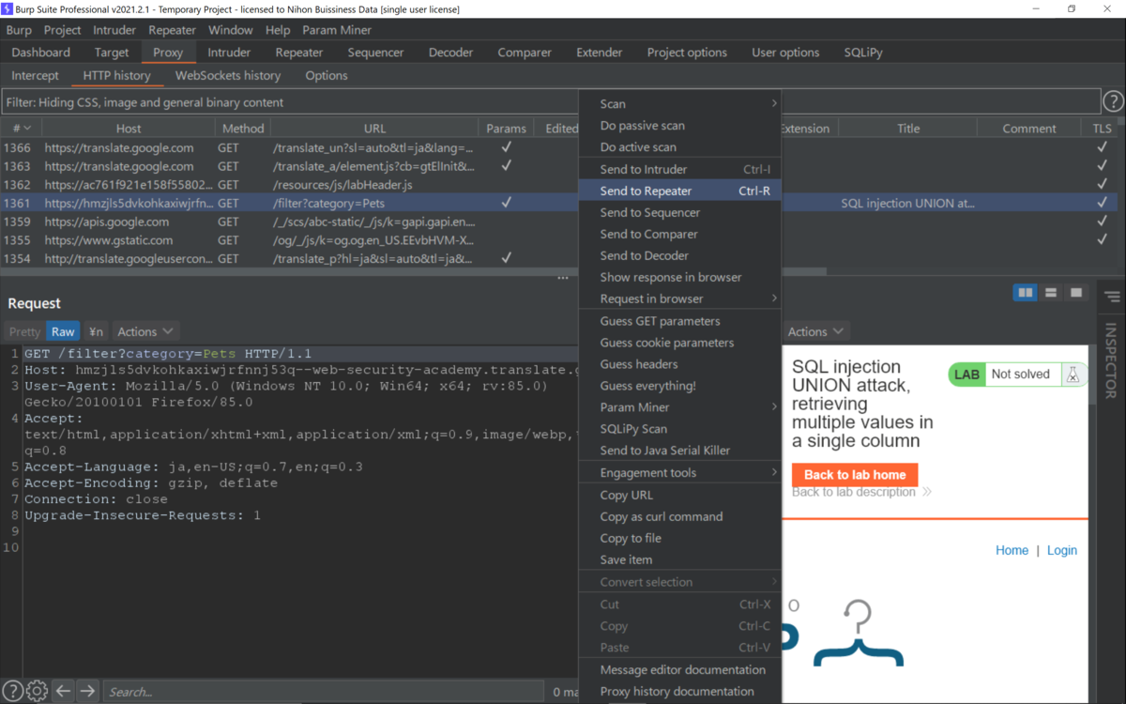
Task: Select Show response in browser
Action: click(680, 277)
